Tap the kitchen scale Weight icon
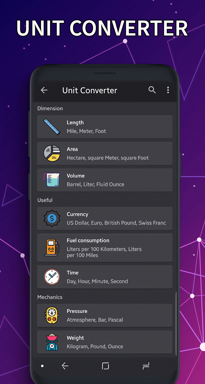This screenshot has height=384, width=205. point(52,342)
